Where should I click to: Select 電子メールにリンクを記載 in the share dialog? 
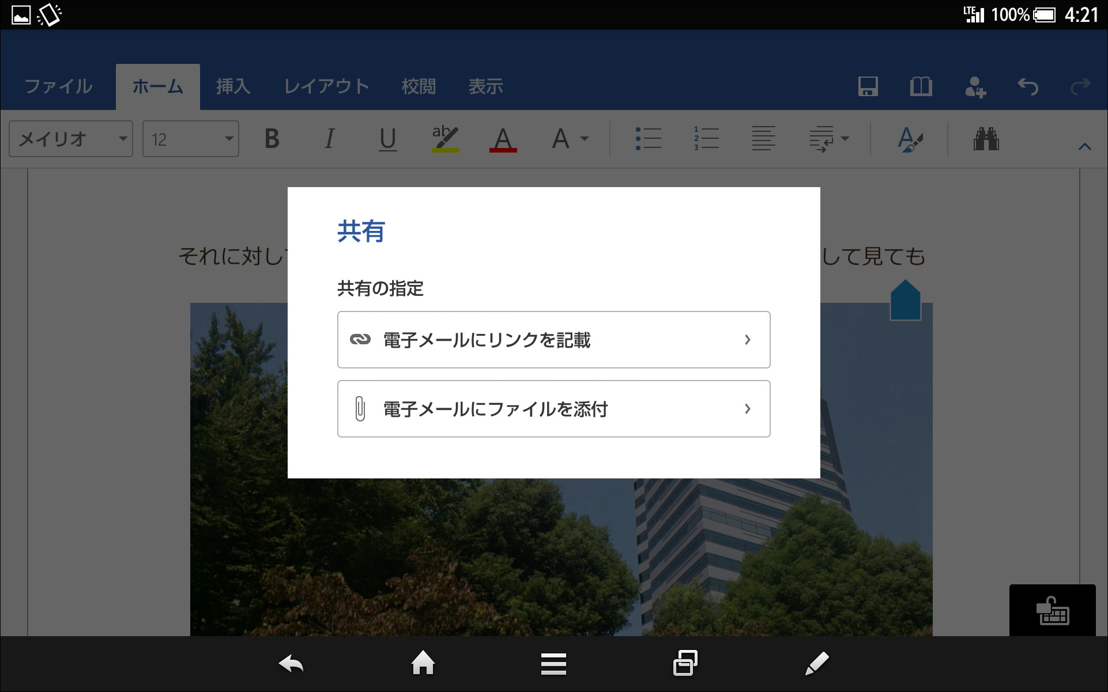click(x=553, y=340)
